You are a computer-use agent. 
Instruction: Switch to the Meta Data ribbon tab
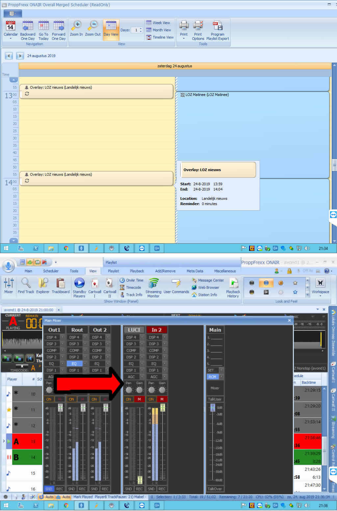tap(195, 271)
